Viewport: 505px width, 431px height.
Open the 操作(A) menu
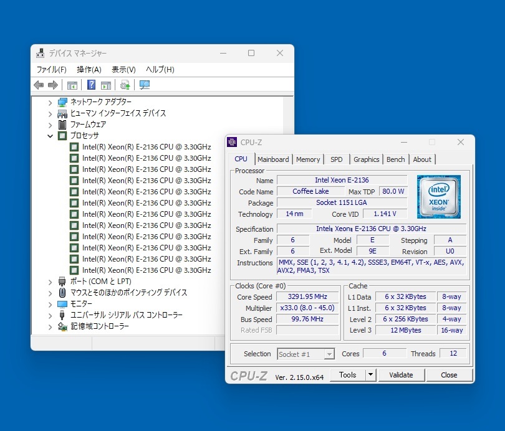89,70
